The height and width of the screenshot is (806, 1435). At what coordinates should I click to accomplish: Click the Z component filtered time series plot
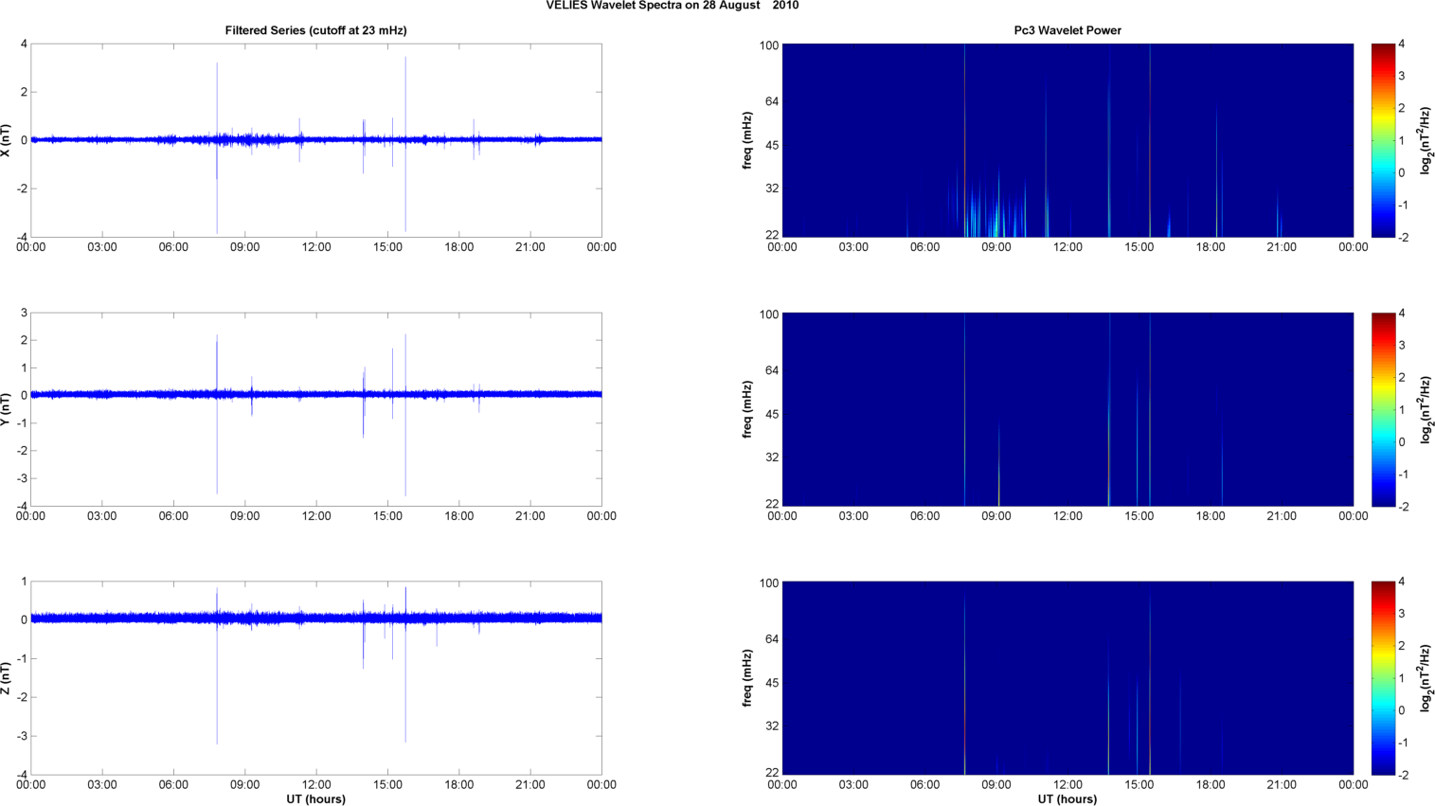pyautogui.click(x=316, y=678)
